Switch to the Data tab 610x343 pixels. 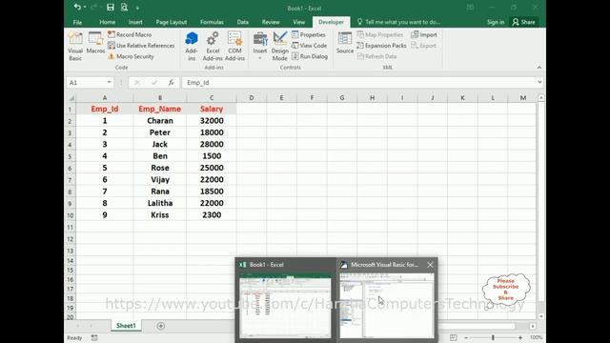[x=242, y=22]
